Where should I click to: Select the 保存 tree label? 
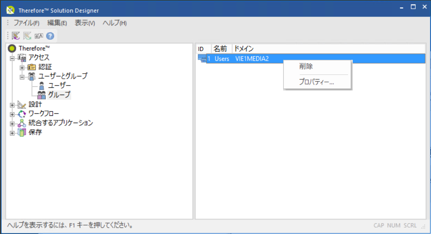35,132
